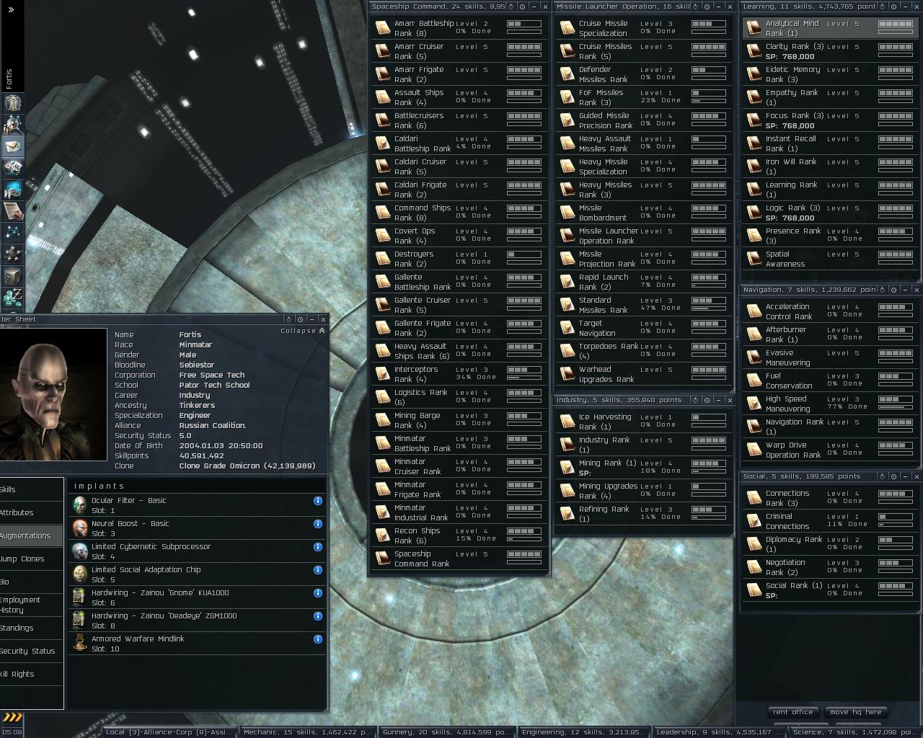Click the hand-writing document icon in sidebar
Image resolution: width=923 pixels, height=738 pixels.
point(12,210)
